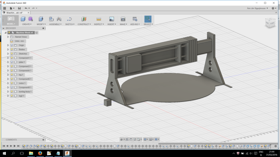Select the Create Form purple sphere icon
The height and width of the screenshot is (157, 280).
click(30, 19)
